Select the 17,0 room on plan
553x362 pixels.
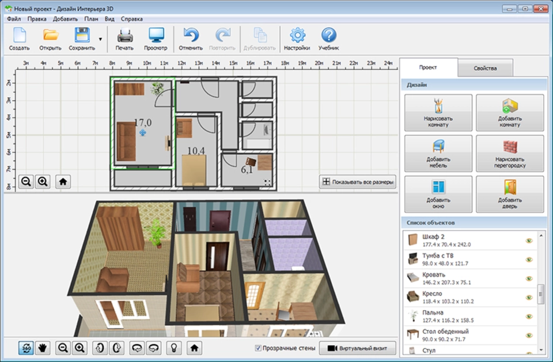tap(143, 123)
